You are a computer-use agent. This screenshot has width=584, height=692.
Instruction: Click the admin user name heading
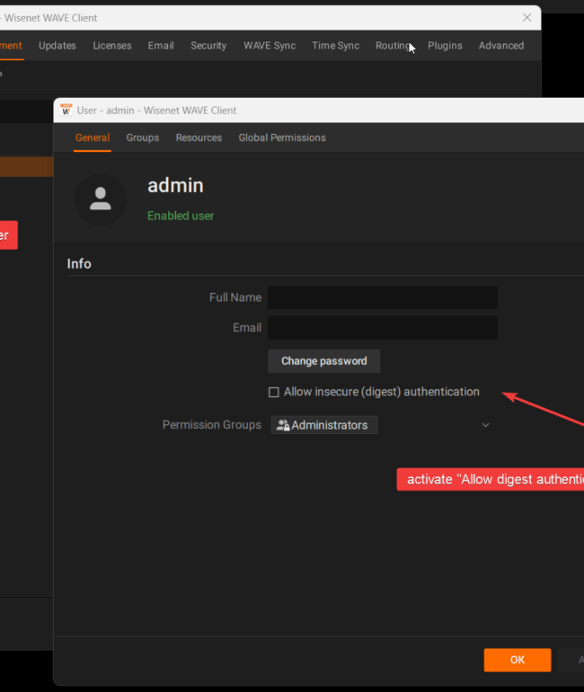point(175,185)
